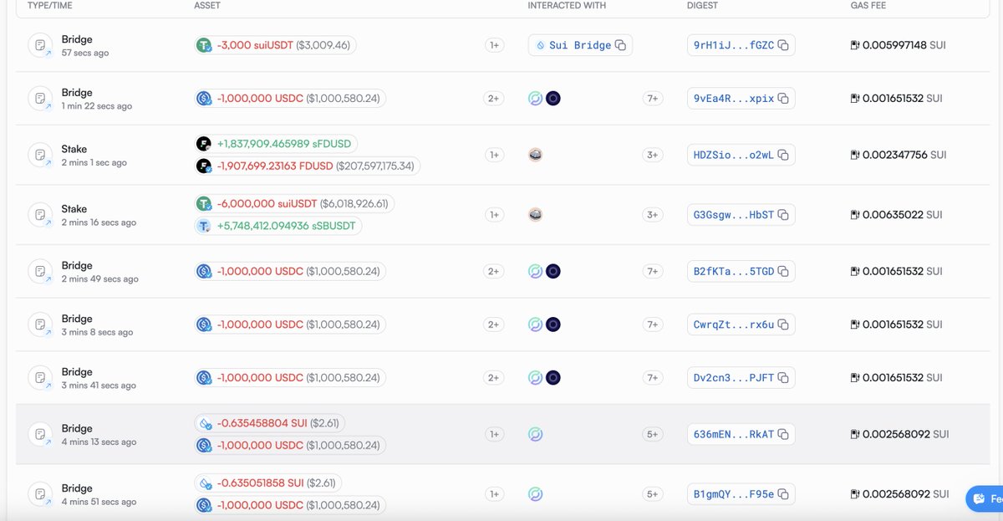Copy digest 9vEa4R...xpix
Screen dimensions: 1003x521
(x=783, y=99)
